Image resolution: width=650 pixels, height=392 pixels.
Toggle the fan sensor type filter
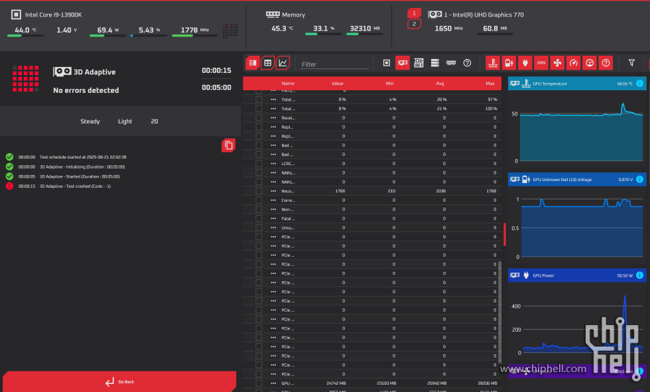pos(558,63)
